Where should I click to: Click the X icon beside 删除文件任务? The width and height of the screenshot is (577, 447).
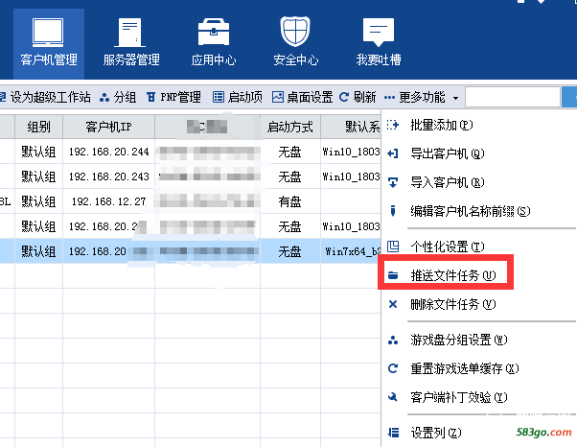click(x=393, y=304)
